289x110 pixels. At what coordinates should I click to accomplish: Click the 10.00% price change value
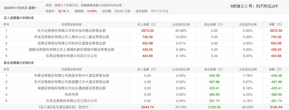[92, 11]
